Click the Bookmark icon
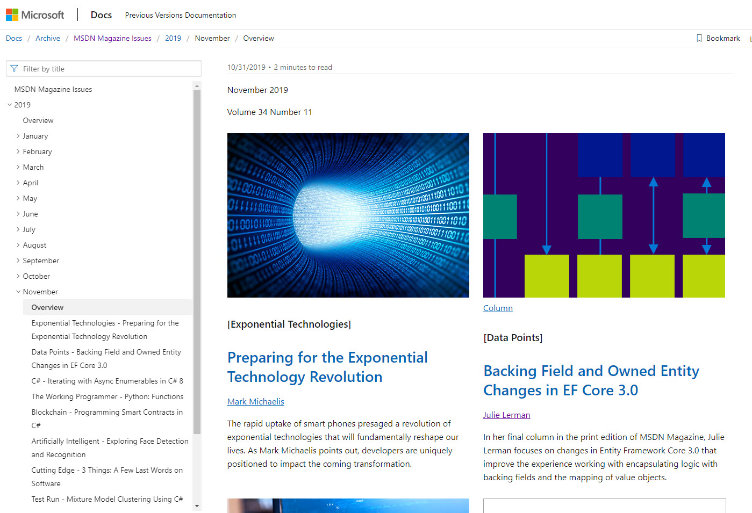The image size is (752, 513). (x=699, y=38)
